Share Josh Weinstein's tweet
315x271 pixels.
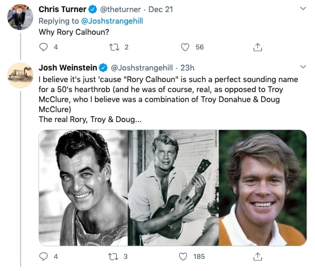[x=257, y=257]
